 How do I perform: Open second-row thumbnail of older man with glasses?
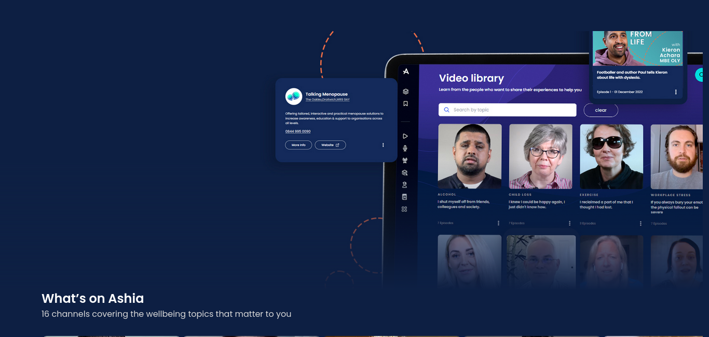(541, 261)
